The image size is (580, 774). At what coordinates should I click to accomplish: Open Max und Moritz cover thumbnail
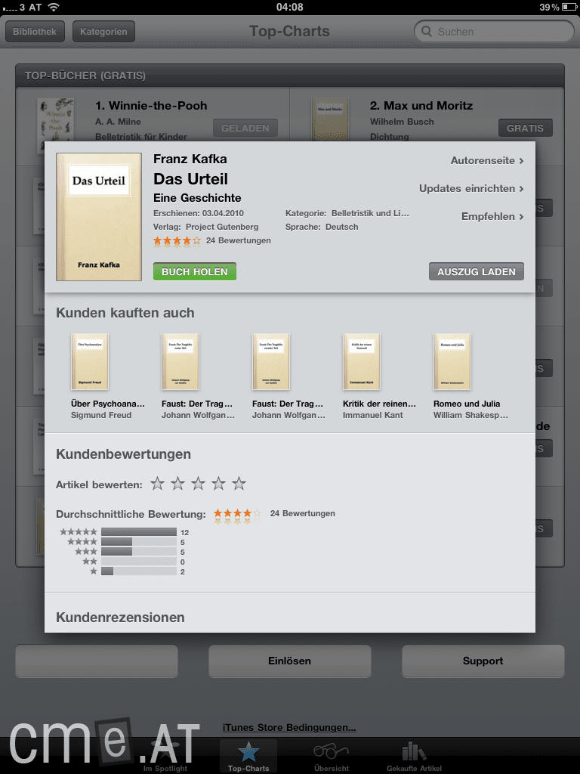(x=330, y=120)
